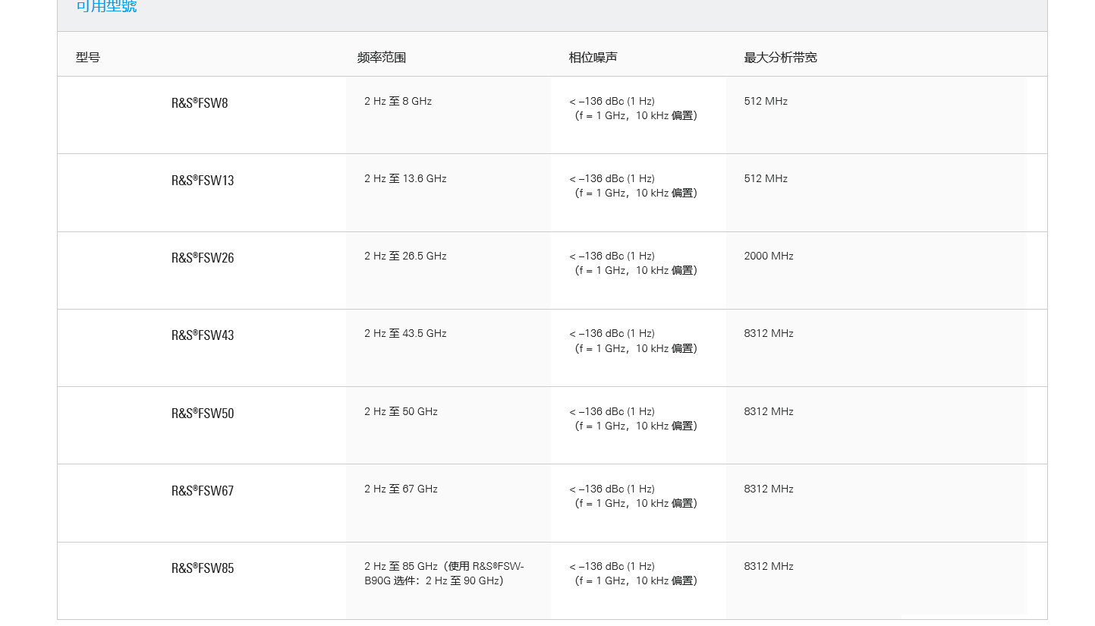Choose the R&S FSW85 model
1095x626 pixels.
pyautogui.click(x=203, y=568)
